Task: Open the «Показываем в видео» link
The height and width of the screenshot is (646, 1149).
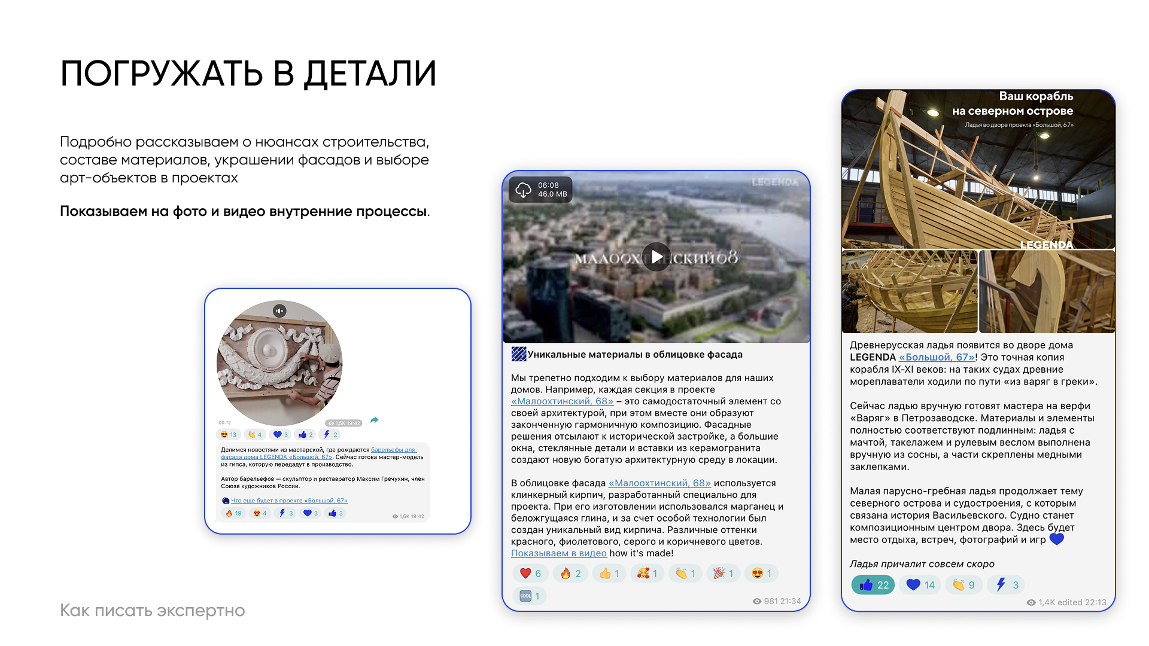Action: [559, 553]
